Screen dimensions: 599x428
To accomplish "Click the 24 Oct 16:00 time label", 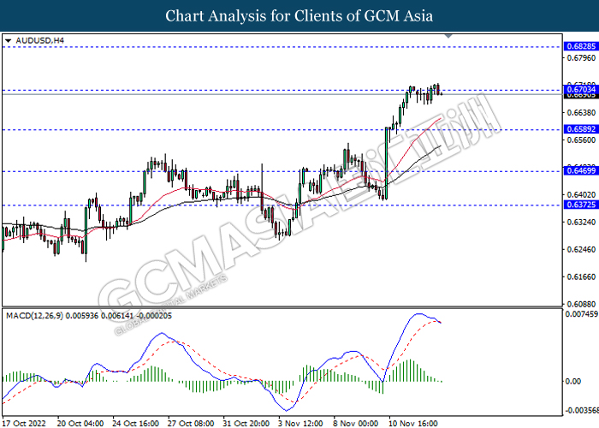I will click(x=135, y=424).
